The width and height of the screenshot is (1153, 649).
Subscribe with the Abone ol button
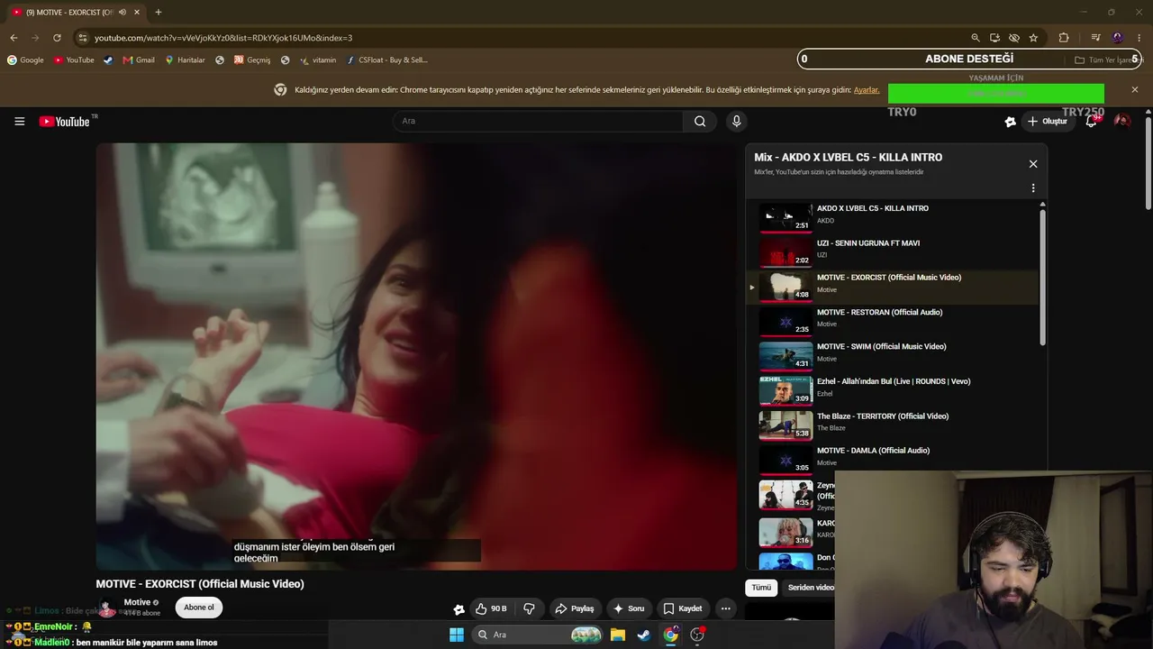pyautogui.click(x=199, y=608)
